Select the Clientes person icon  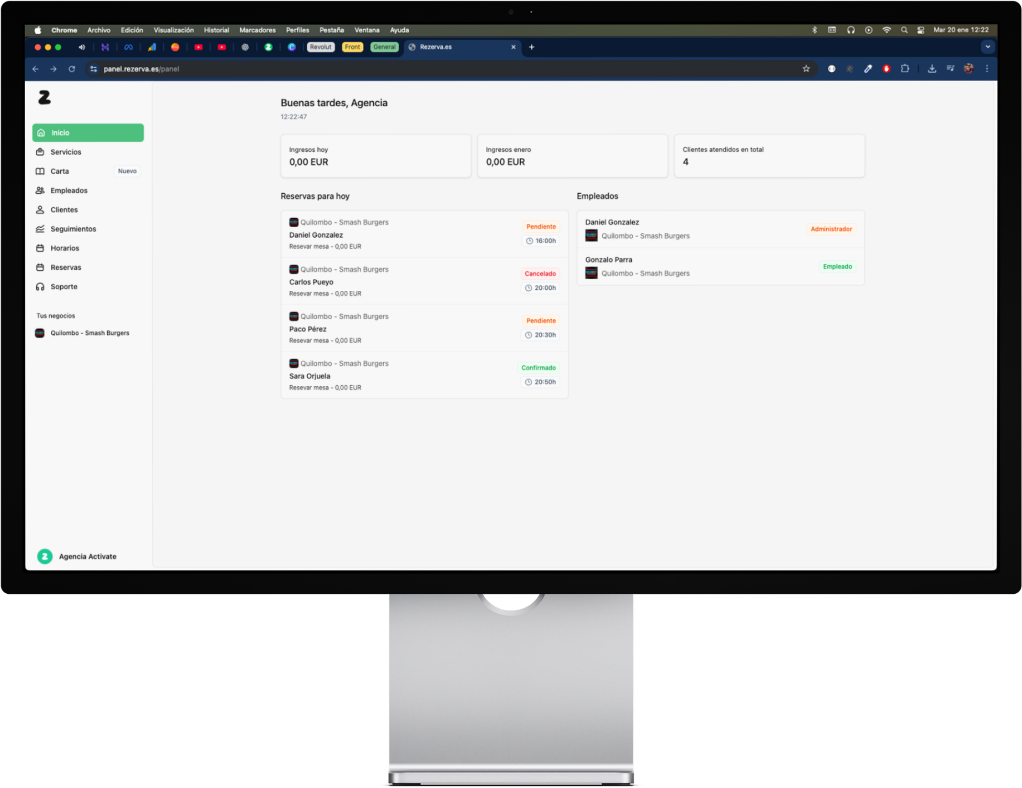pos(40,210)
